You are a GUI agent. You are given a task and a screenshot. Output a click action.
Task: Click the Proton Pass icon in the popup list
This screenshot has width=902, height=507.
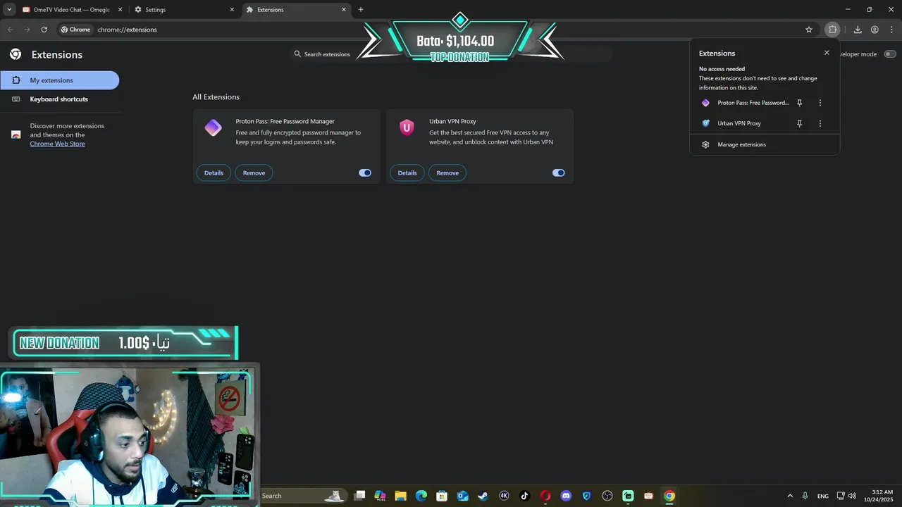pyautogui.click(x=705, y=103)
